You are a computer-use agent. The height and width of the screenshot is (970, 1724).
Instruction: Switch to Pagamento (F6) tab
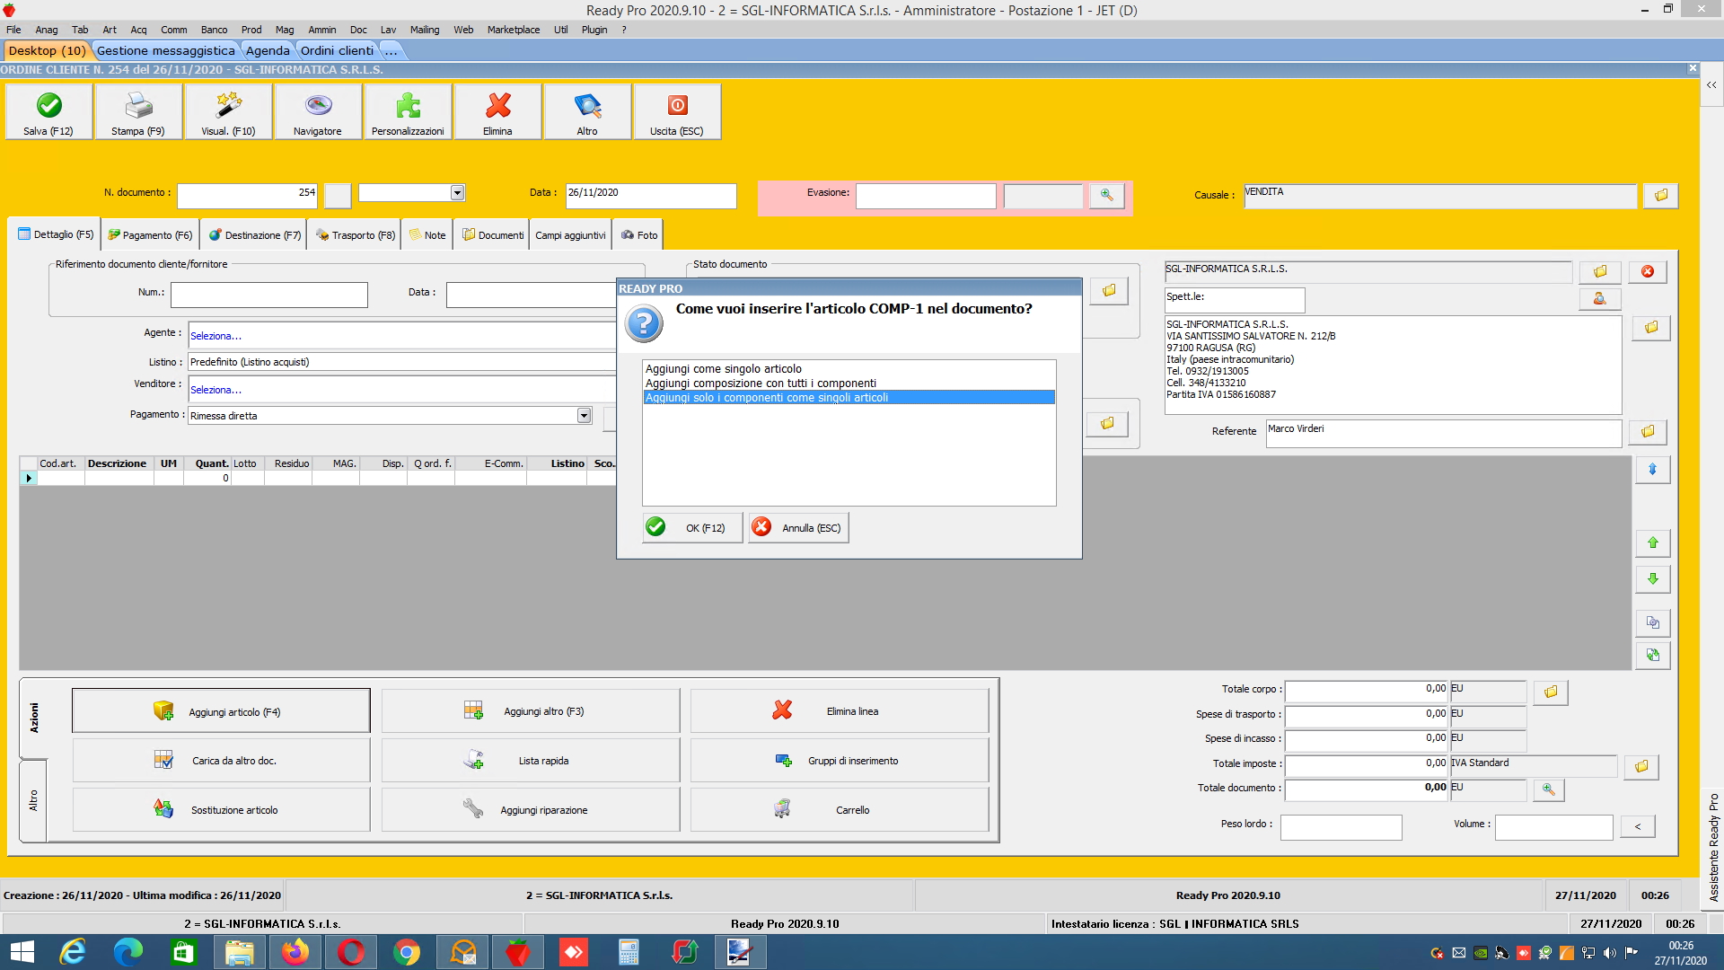[150, 234]
